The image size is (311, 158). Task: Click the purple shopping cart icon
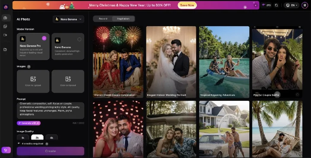(6, 150)
